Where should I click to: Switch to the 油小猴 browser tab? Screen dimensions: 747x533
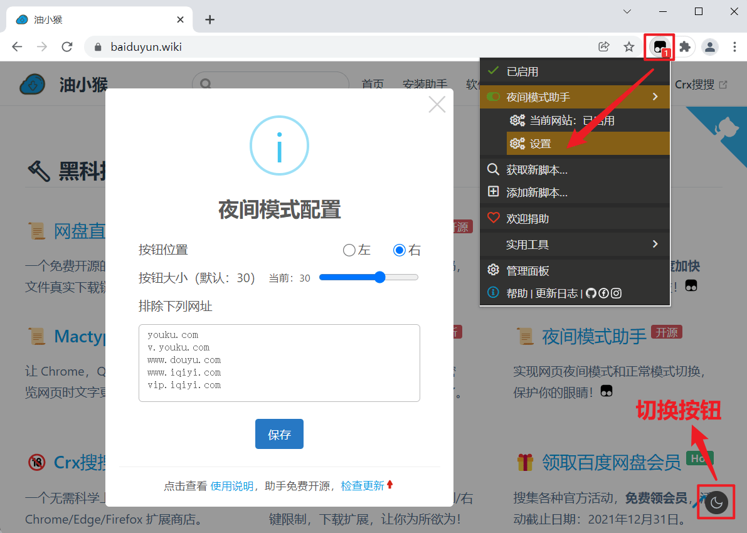pyautogui.click(x=99, y=19)
